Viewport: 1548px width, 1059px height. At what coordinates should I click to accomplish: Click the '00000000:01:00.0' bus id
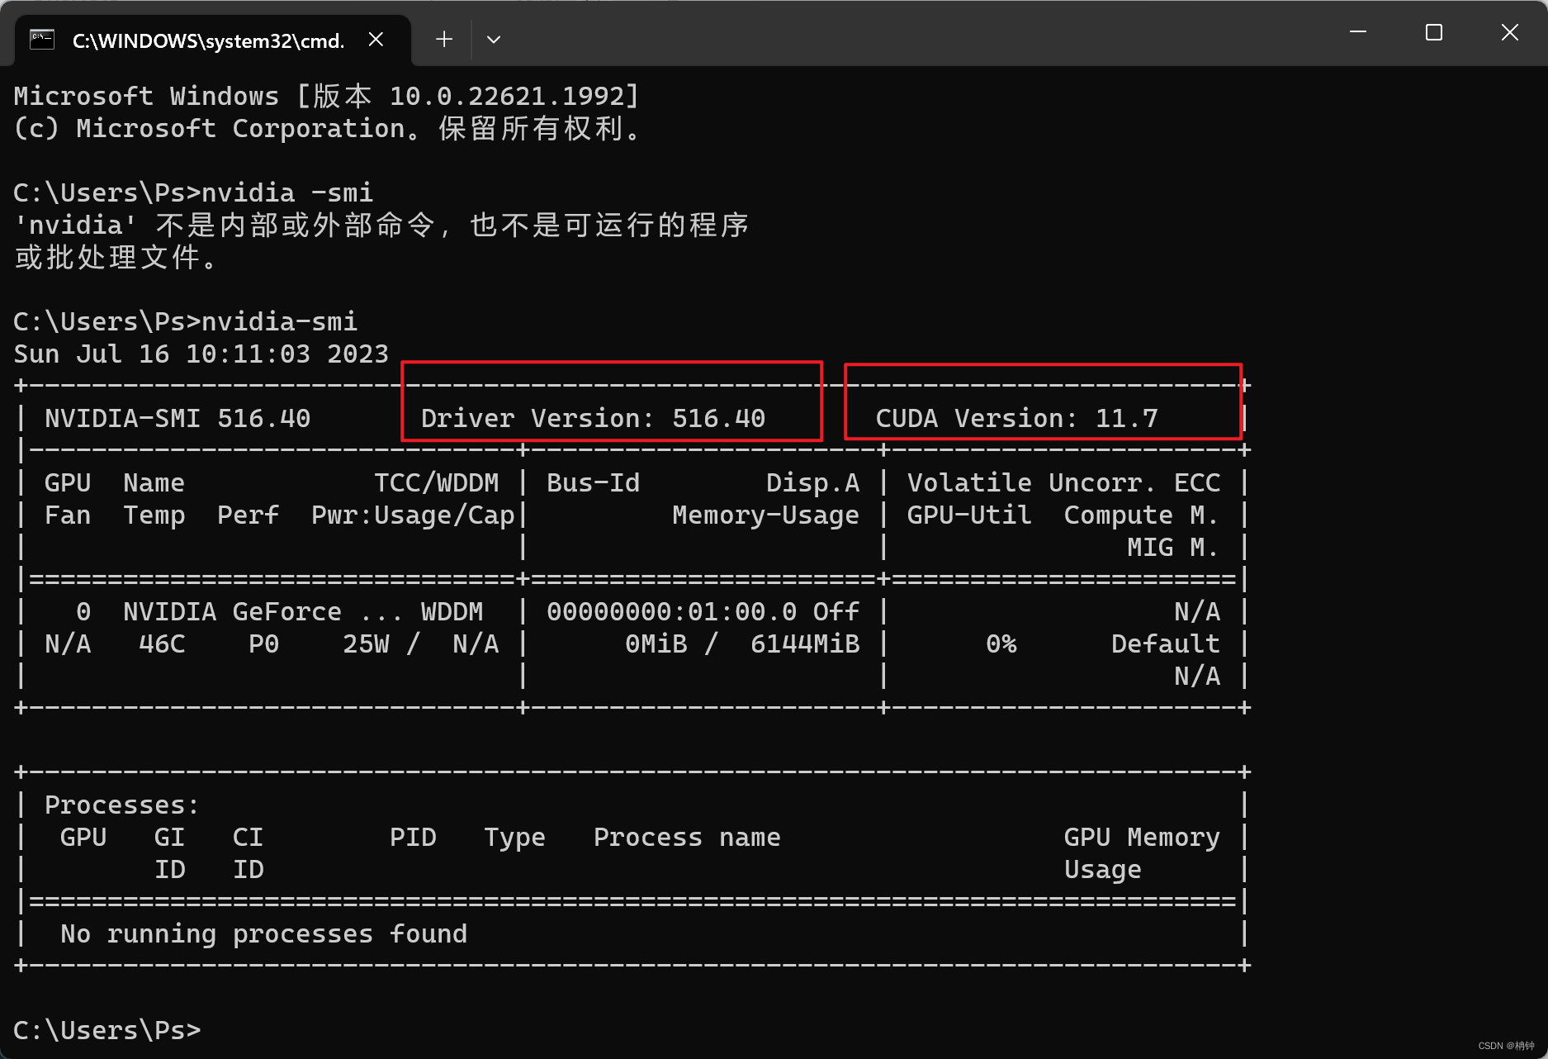[x=671, y=612]
